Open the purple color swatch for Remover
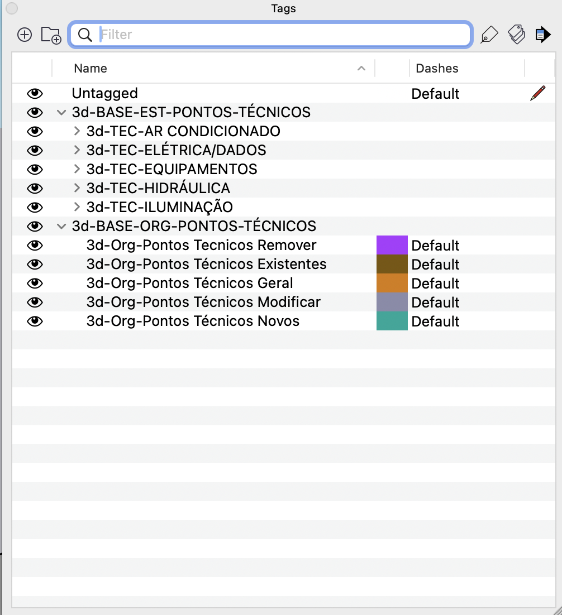This screenshot has width=562, height=615. pos(392,245)
